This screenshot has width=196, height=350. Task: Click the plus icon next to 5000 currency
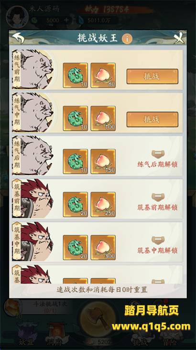[66, 21]
